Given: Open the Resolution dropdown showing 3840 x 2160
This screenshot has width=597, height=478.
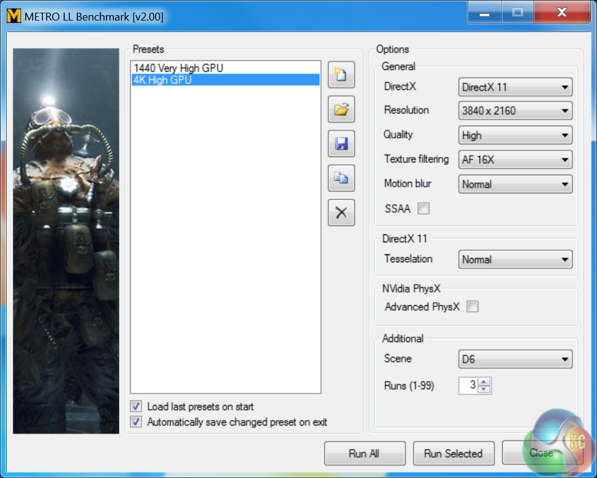Looking at the screenshot, I should pos(515,111).
